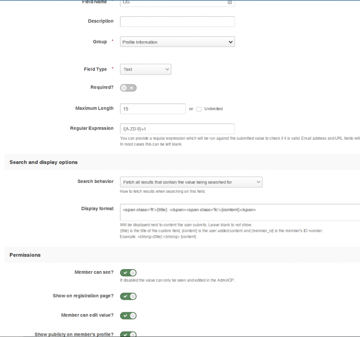
Task: Disable Show on registration page? switch
Action: pos(128,296)
